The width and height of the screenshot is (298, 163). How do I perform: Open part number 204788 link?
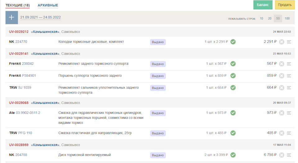coord(21,155)
